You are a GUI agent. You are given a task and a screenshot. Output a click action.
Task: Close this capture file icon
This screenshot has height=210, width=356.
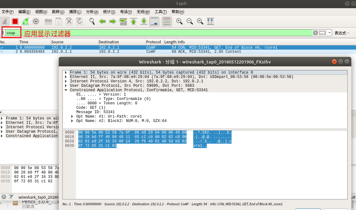(x=69, y=21)
